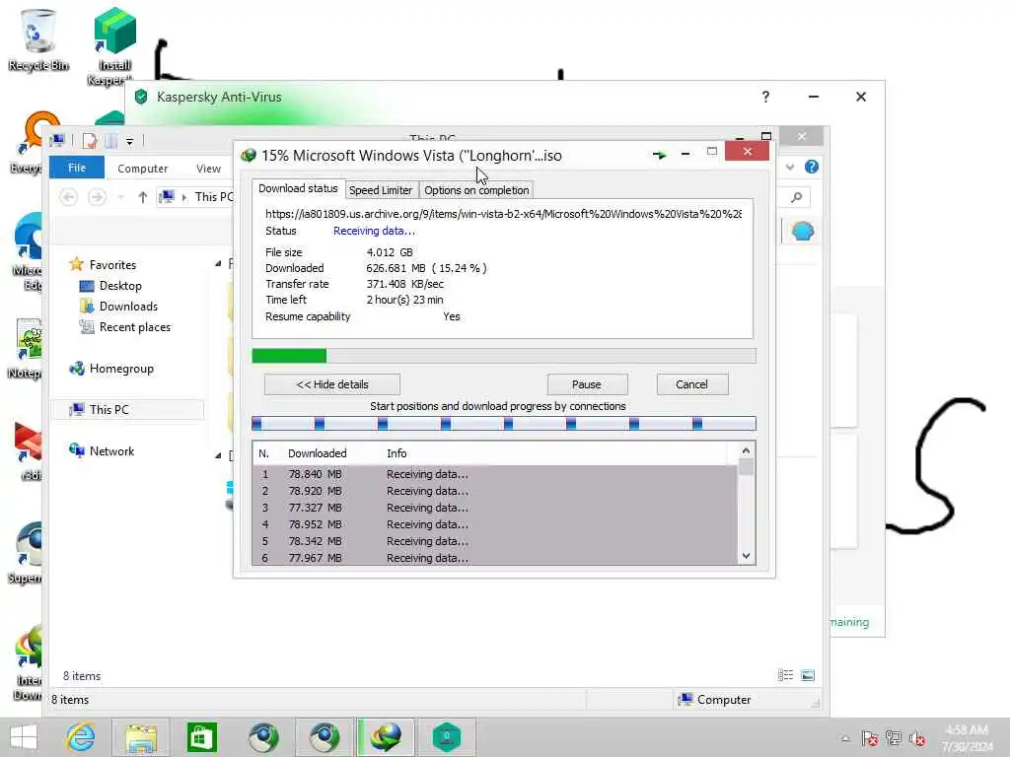Select connection row 5 with 78.342 MB

494,541
